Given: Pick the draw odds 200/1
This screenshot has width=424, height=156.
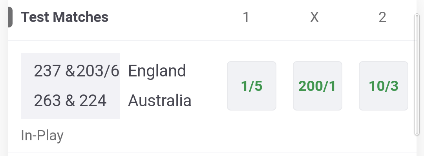Looking at the screenshot, I should [318, 86].
